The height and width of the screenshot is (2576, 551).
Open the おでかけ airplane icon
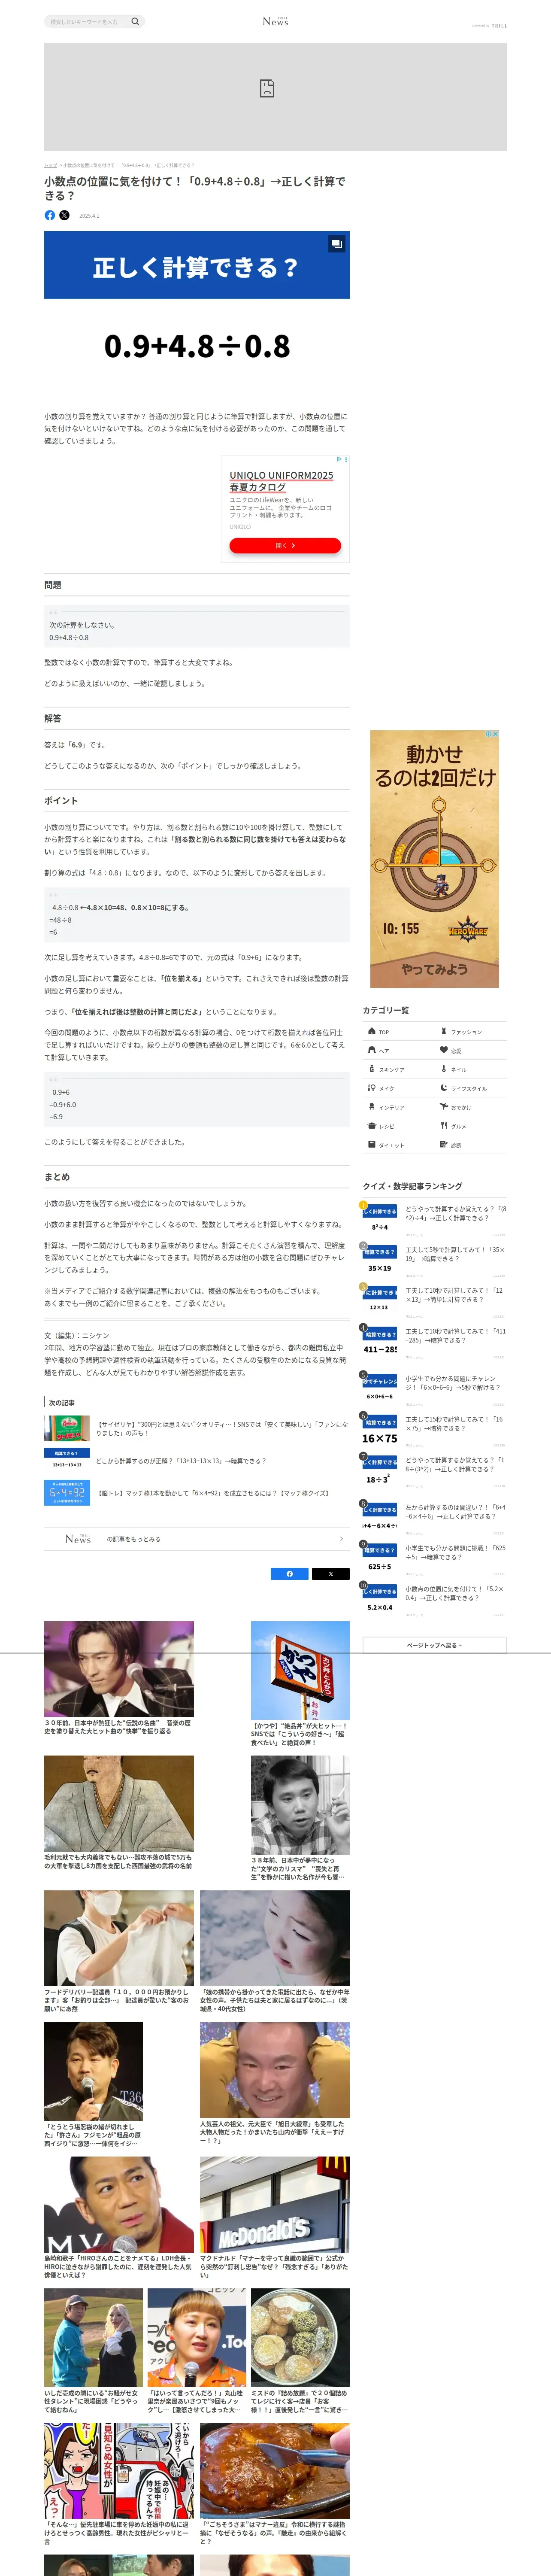444,1107
